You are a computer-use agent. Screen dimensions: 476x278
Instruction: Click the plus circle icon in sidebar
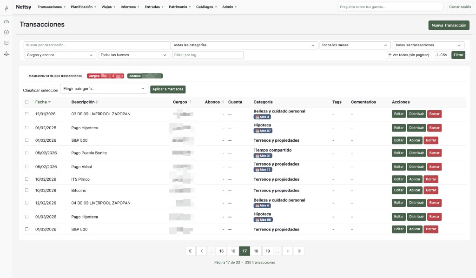7,32
